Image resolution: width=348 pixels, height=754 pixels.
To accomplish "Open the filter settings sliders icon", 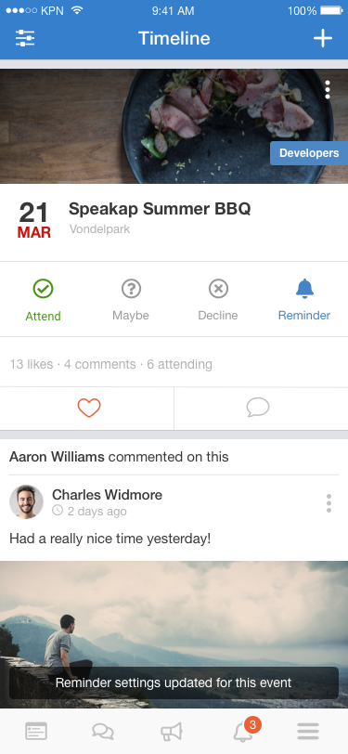I will [25, 38].
